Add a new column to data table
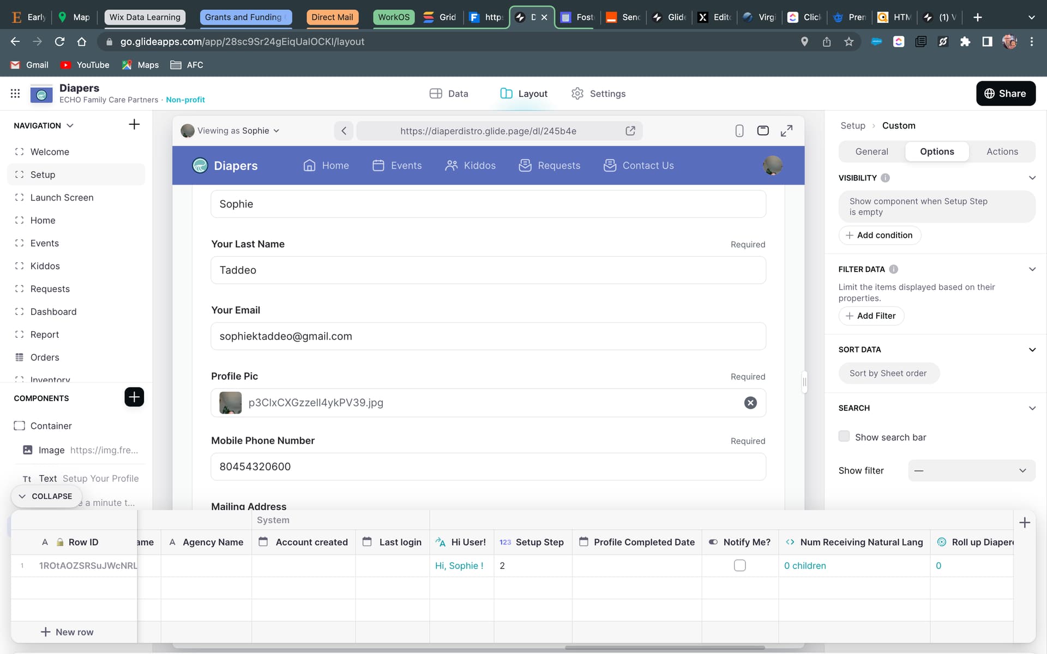 pyautogui.click(x=1025, y=523)
